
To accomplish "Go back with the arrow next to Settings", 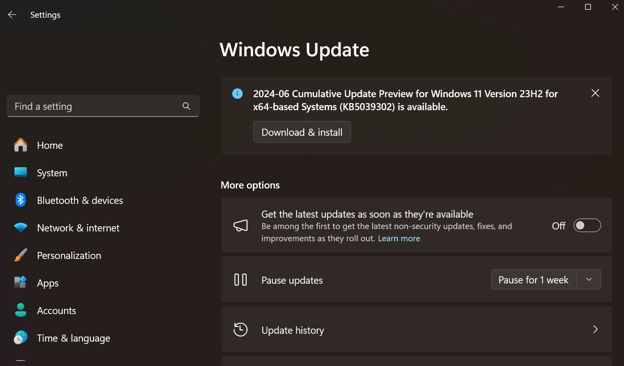I will click(x=12, y=15).
